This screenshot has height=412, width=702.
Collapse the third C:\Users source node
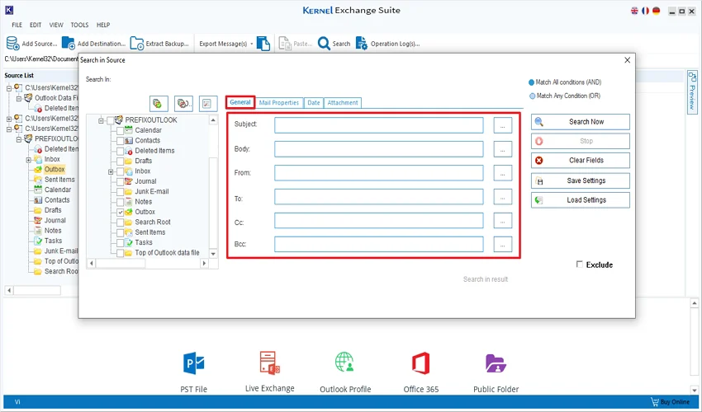[x=8, y=129]
